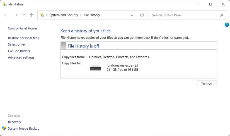Focus the Search Control Panel field
Screen dimensions: 230x136
pyautogui.click(x=184, y=15)
